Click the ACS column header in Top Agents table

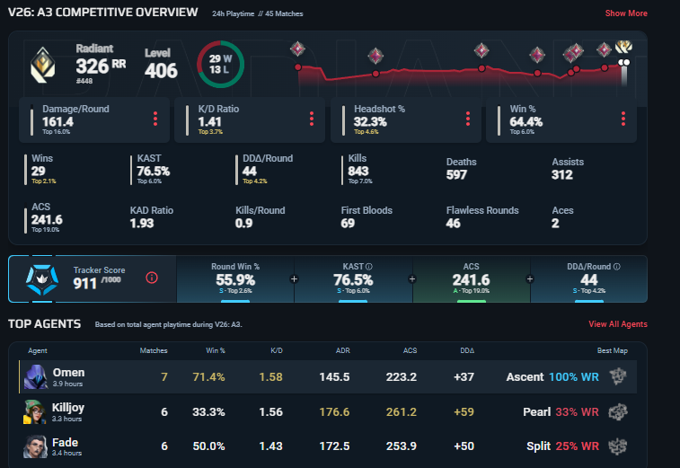[x=410, y=350]
